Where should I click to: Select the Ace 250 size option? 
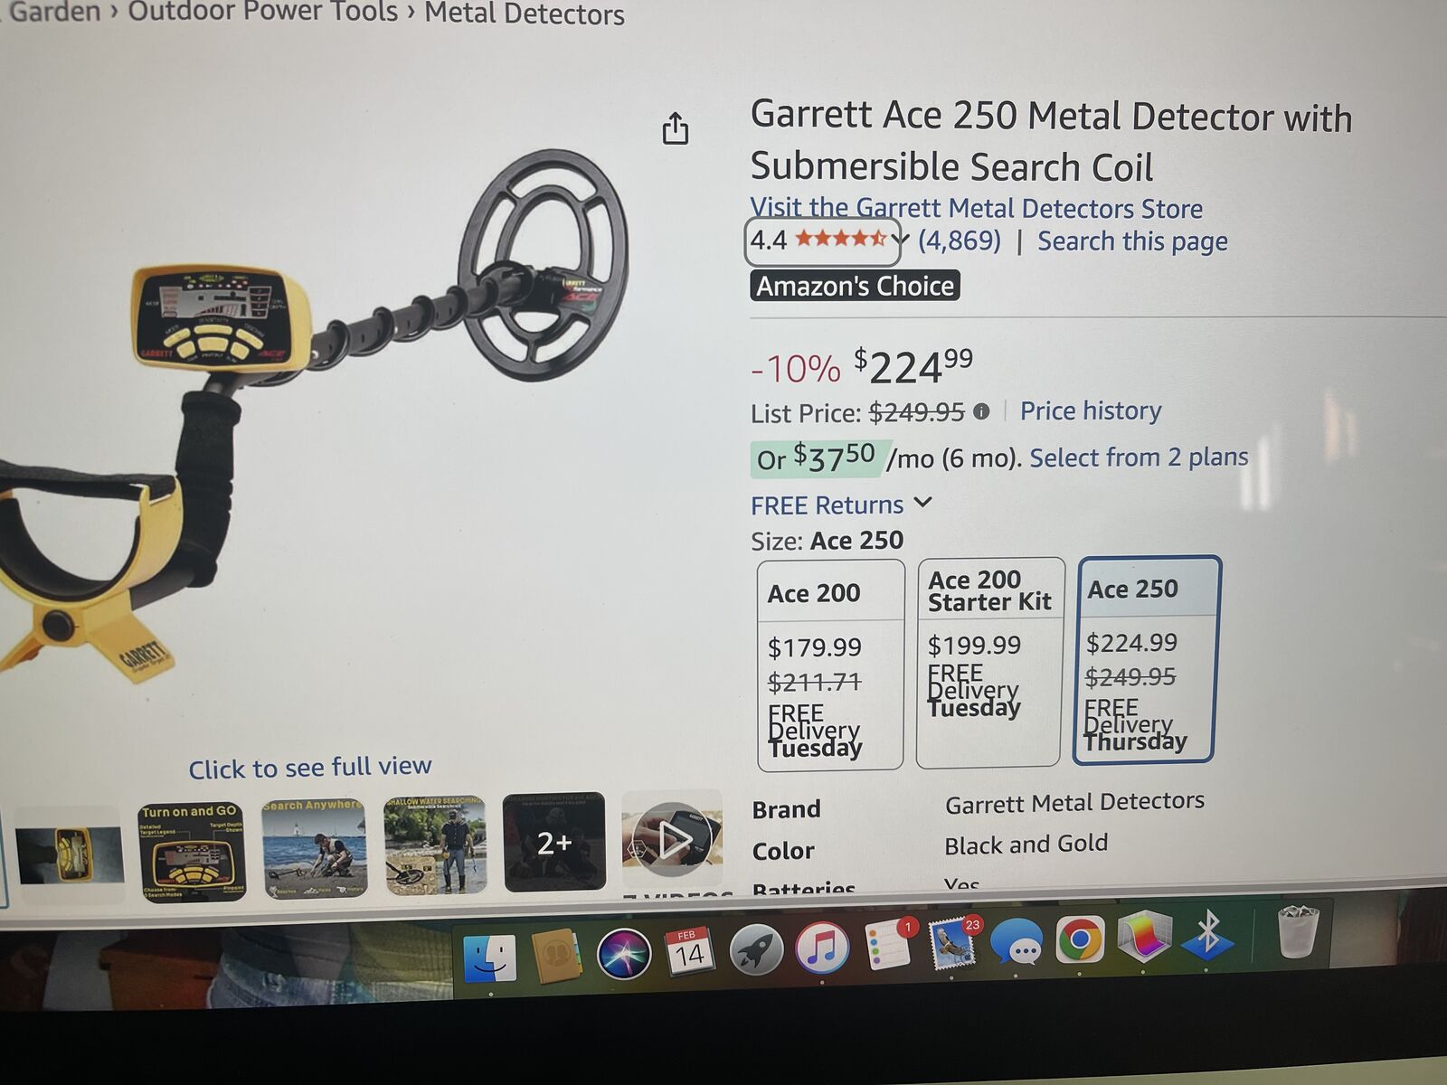click(x=1147, y=660)
